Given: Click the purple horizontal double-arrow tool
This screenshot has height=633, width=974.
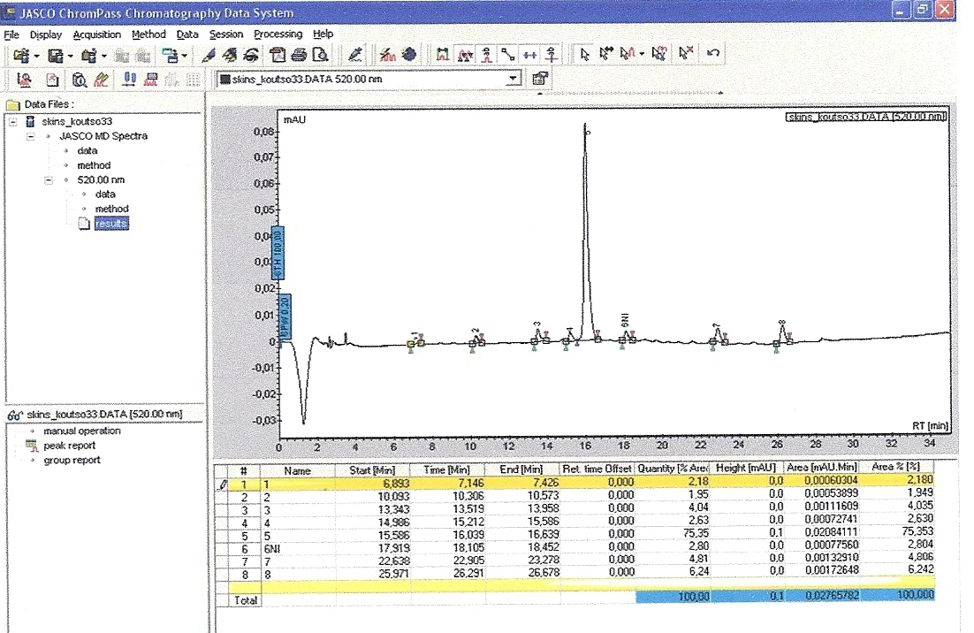Looking at the screenshot, I should point(529,55).
